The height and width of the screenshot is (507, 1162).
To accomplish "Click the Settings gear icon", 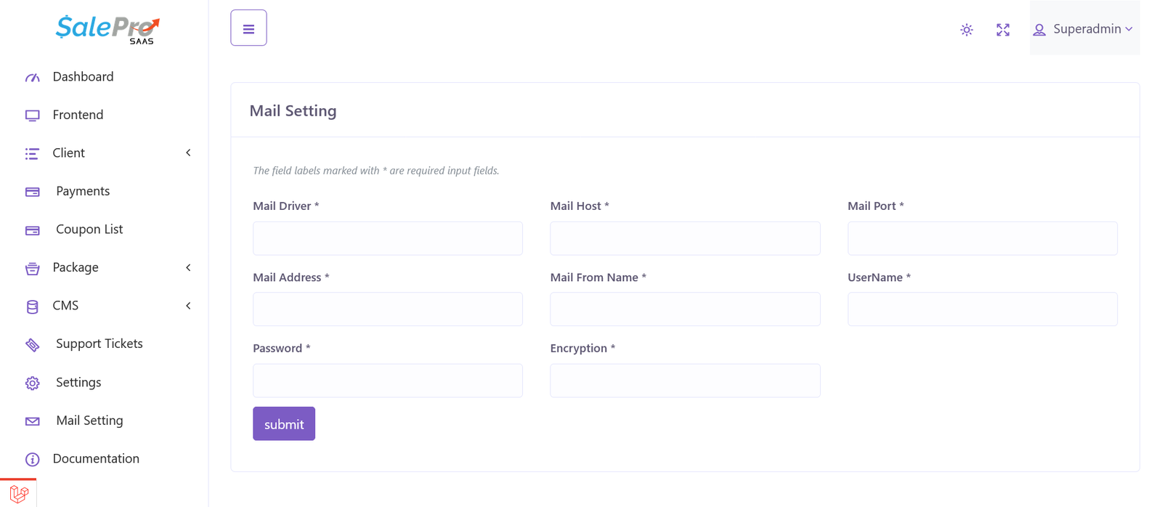I will (33, 383).
